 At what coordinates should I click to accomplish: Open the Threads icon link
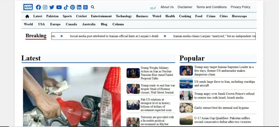pos(85,7)
